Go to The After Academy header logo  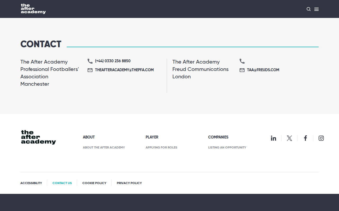pos(33,9)
